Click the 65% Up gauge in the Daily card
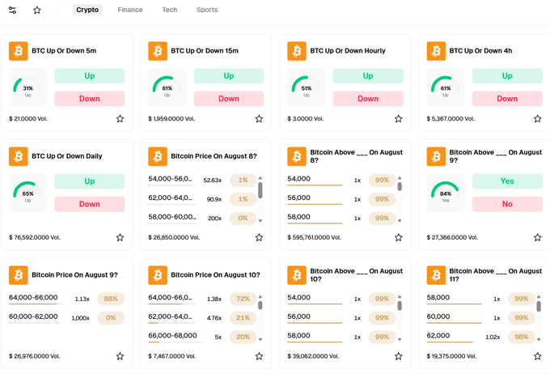550x374 pixels. (x=27, y=193)
